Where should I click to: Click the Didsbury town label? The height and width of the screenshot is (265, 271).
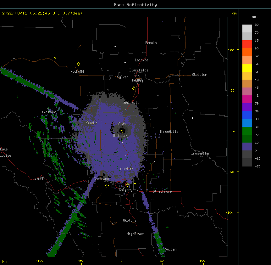click(x=121, y=136)
